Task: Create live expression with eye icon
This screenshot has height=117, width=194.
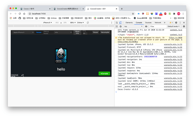Action: pyautogui.click(x=146, y=27)
